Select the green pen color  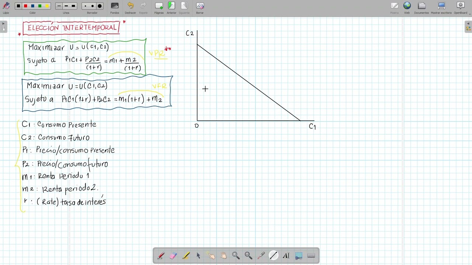[x=40, y=6]
